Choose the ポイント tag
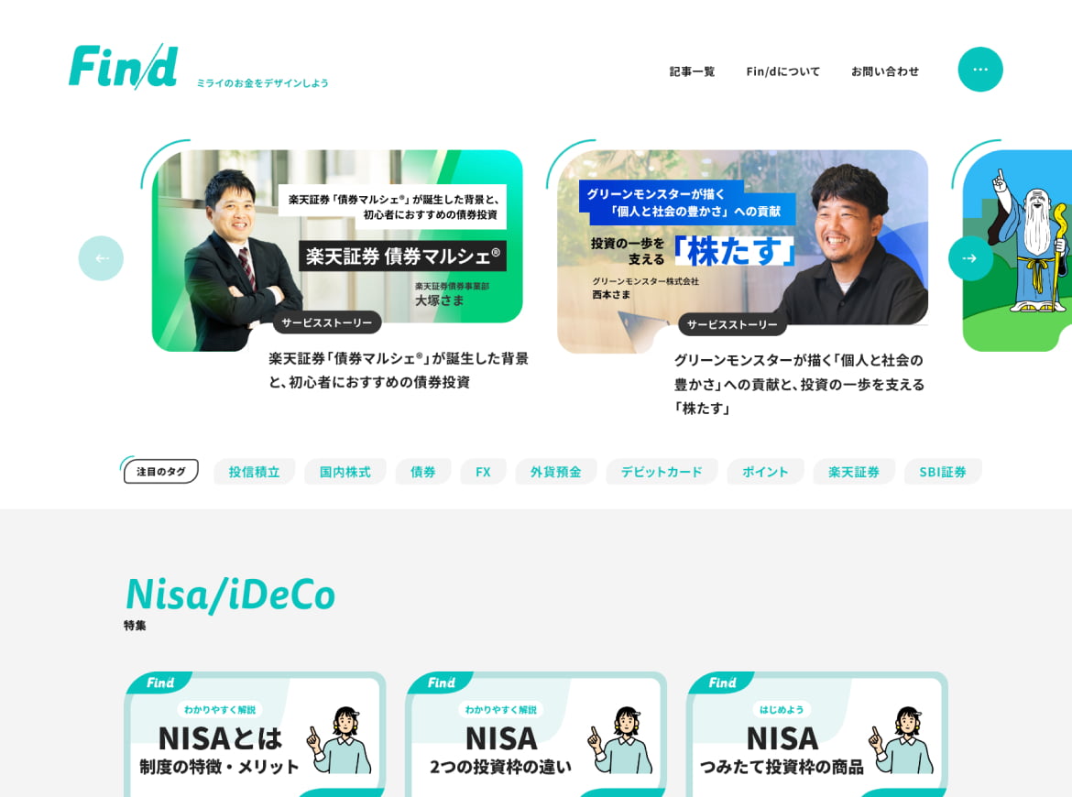Screen dimensions: 1072x797 [x=765, y=472]
